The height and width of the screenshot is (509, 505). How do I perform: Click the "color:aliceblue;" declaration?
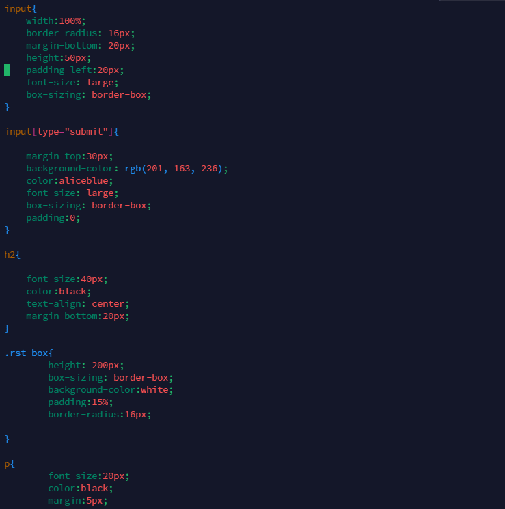pyautogui.click(x=70, y=181)
